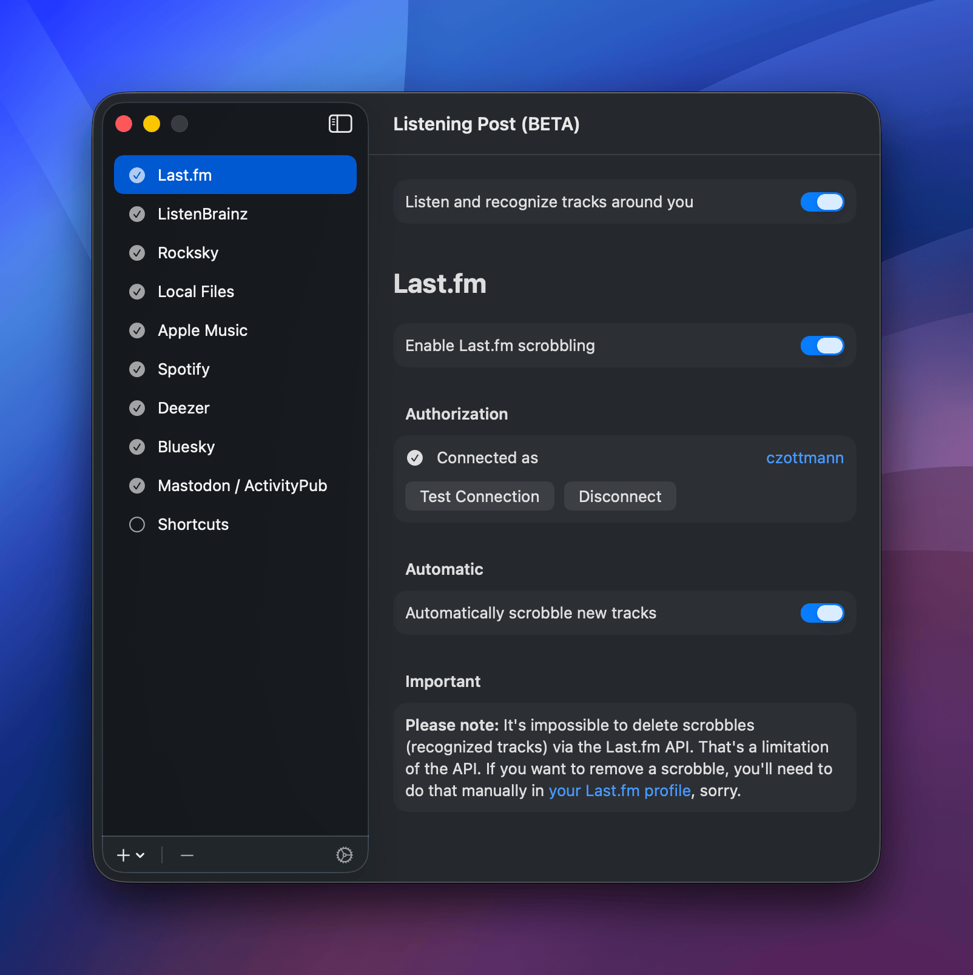Viewport: 973px width, 975px height.
Task: Disable automatic scrobbling of new tracks
Action: tap(822, 613)
